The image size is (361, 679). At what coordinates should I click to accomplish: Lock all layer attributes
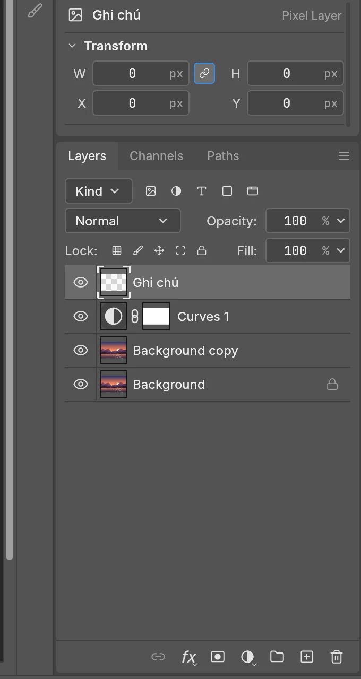202,250
